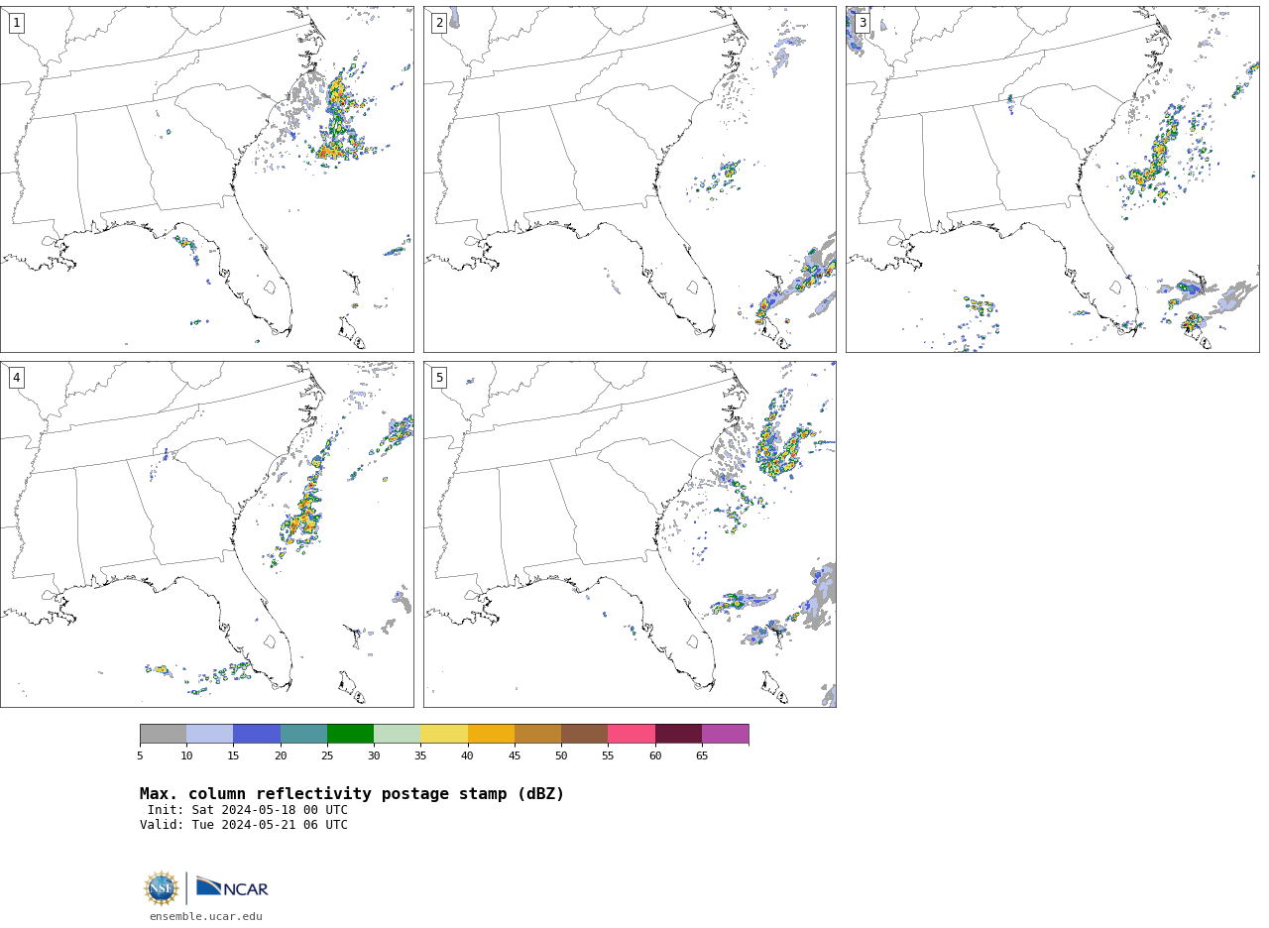Image resolution: width=1269 pixels, height=928 pixels.
Task: Click the 65 tick label on colorbar
Action: point(702,756)
